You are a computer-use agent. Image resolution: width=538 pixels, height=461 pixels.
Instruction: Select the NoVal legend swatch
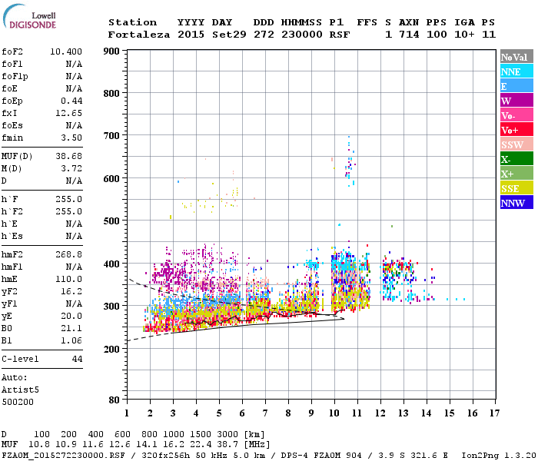coord(516,57)
